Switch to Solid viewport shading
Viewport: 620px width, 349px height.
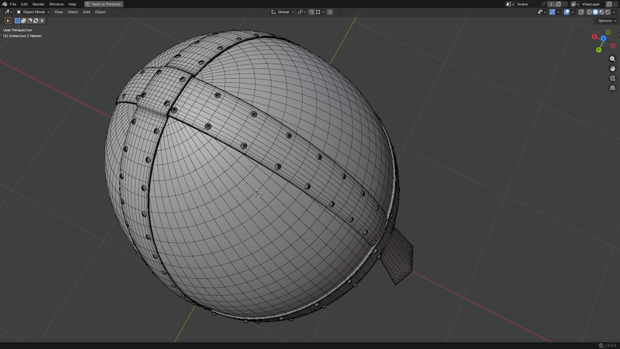(x=595, y=12)
